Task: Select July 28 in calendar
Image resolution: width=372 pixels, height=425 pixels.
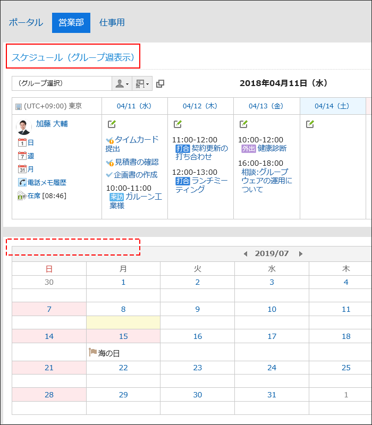Action: pos(49,395)
